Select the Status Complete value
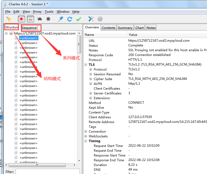The width and height of the screenshot is (207, 174). 136,45
